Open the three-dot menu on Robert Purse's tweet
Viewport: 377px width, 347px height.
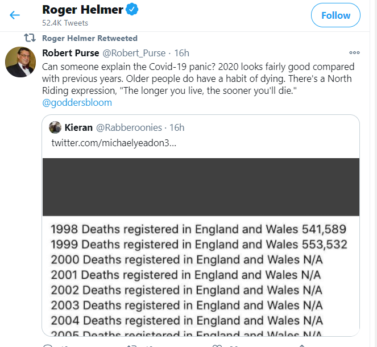click(354, 52)
